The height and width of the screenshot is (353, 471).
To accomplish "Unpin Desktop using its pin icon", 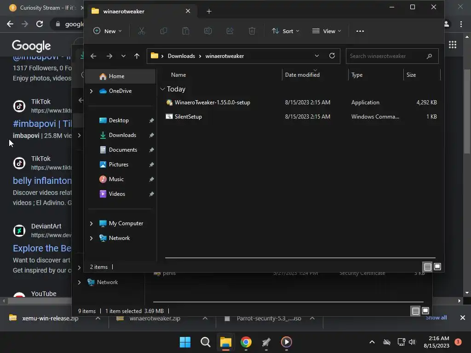I will pos(151,120).
